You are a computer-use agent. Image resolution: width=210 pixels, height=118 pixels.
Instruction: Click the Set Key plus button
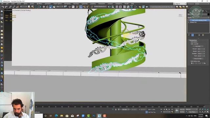(x=177, y=110)
